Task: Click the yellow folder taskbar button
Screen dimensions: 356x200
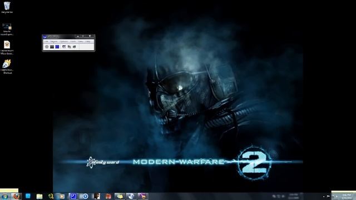Action: click(120, 196)
